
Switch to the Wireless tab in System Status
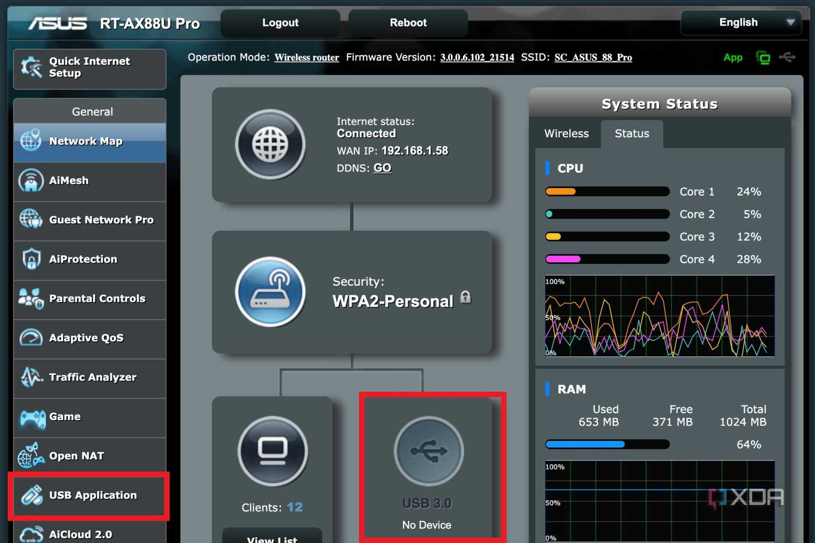point(566,133)
